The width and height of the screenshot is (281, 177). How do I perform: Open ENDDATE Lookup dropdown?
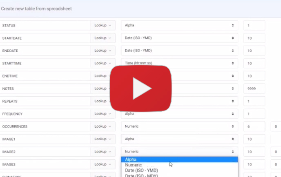point(103,51)
